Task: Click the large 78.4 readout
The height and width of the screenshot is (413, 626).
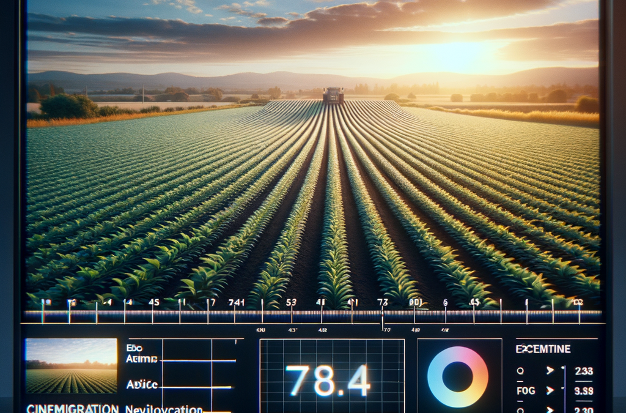Action: click(328, 381)
